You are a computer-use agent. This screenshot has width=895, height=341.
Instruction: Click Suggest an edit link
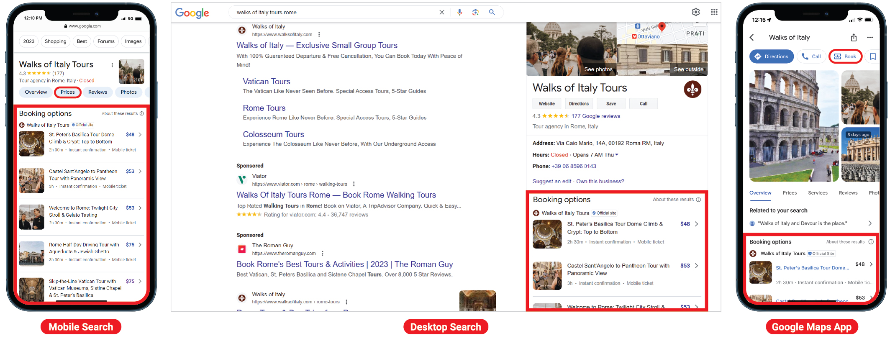tap(552, 182)
